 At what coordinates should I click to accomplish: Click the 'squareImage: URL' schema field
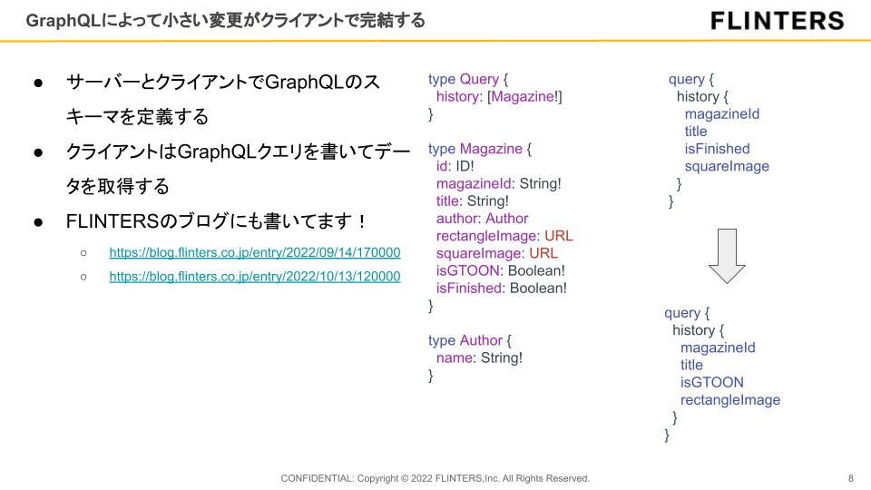(496, 253)
